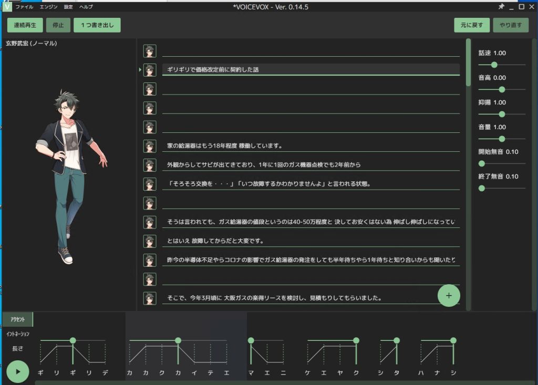The image size is (538, 385).
Task: Select the line starting そこで、今年3月頃に
Action: point(311,298)
